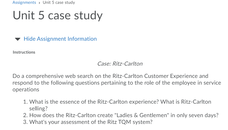Click list number 2 marker
Screen dimensions: 228x130
coord(25,115)
